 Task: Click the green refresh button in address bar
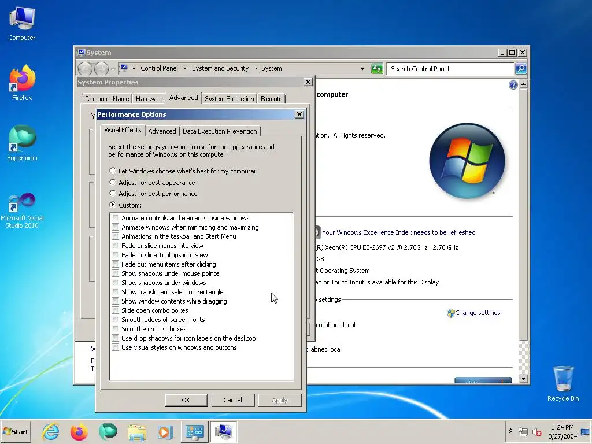point(377,69)
